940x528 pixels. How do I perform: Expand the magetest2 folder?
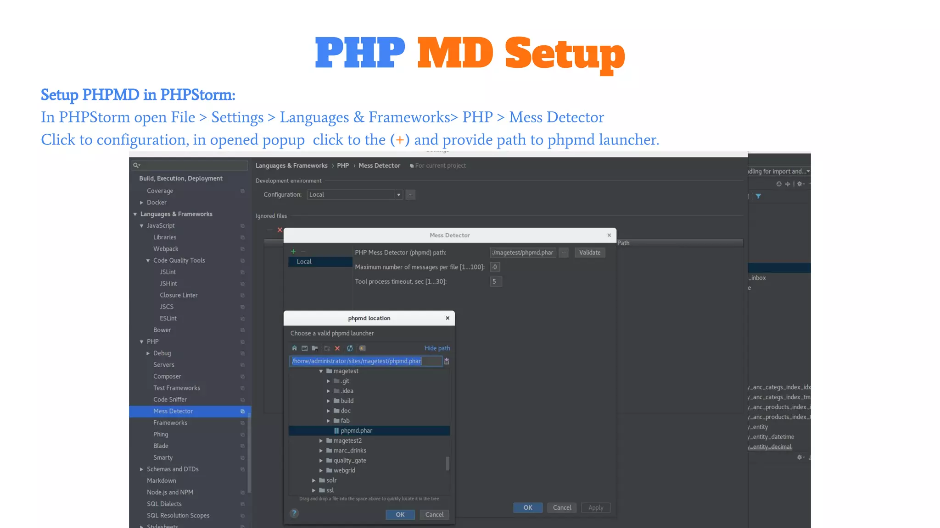click(x=321, y=441)
